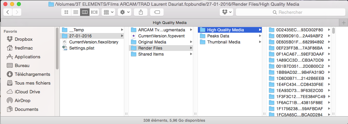Open the Dropbox toolbar dropdown
Image resolution: width=348 pixels, height=124 pixels.
(227, 12)
